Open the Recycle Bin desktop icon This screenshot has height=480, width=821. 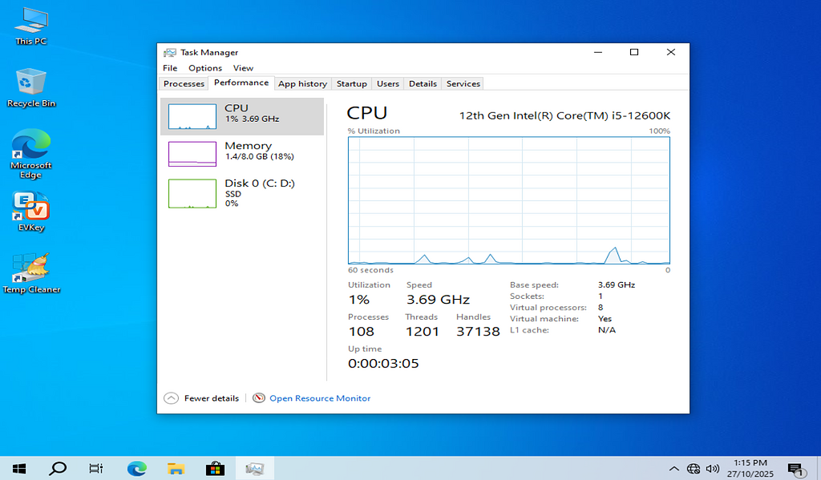31,84
